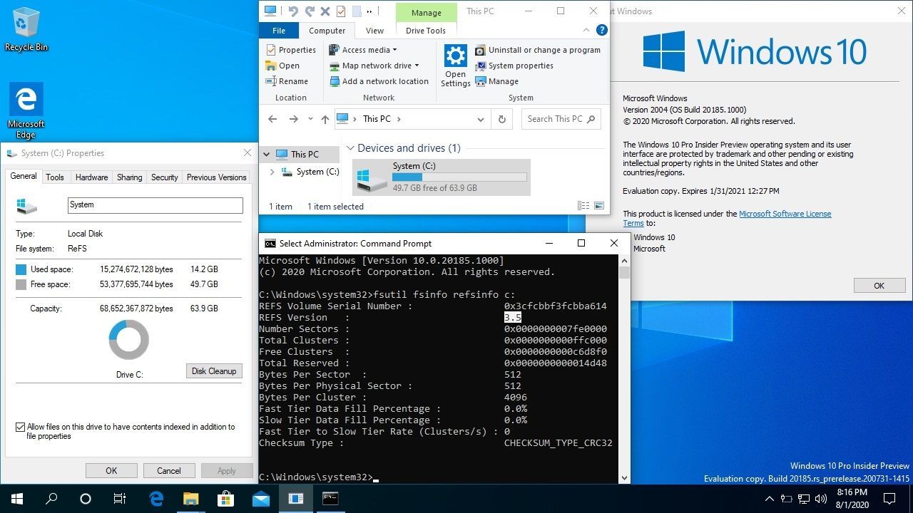Go forward in File Explorer navigation
The image size is (913, 513).
pyautogui.click(x=294, y=119)
